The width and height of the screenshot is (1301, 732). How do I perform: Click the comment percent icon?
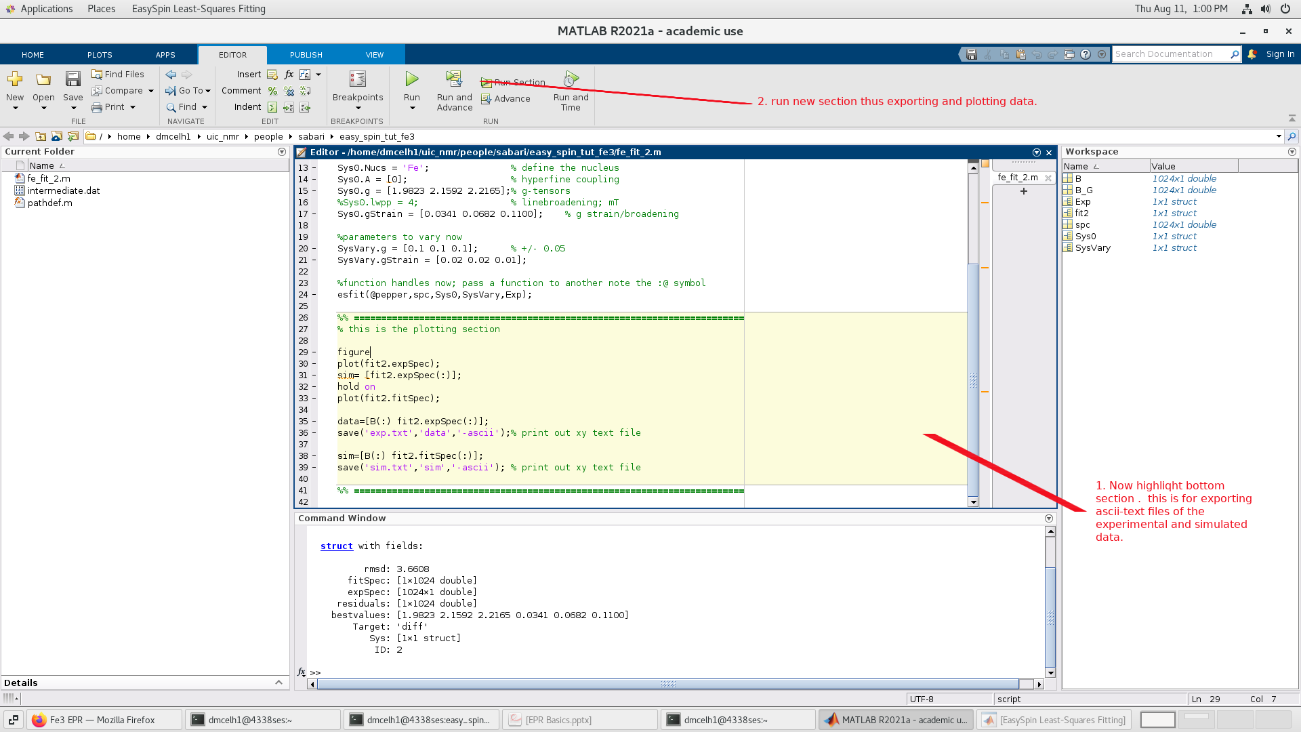272,90
